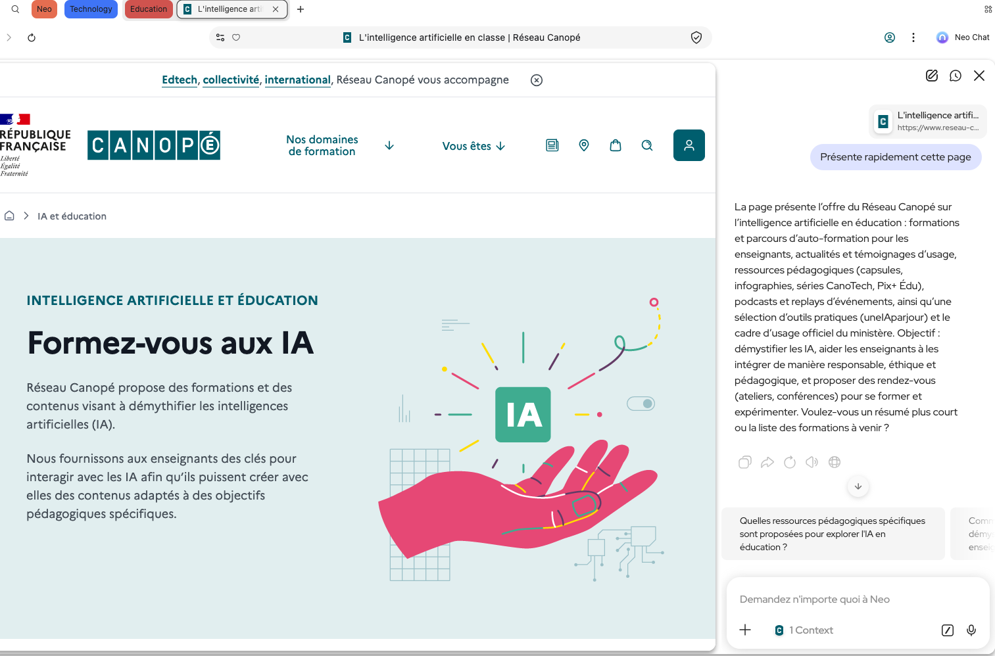Switch to the Technology tab group
Image resolution: width=995 pixels, height=656 pixels.
click(91, 9)
